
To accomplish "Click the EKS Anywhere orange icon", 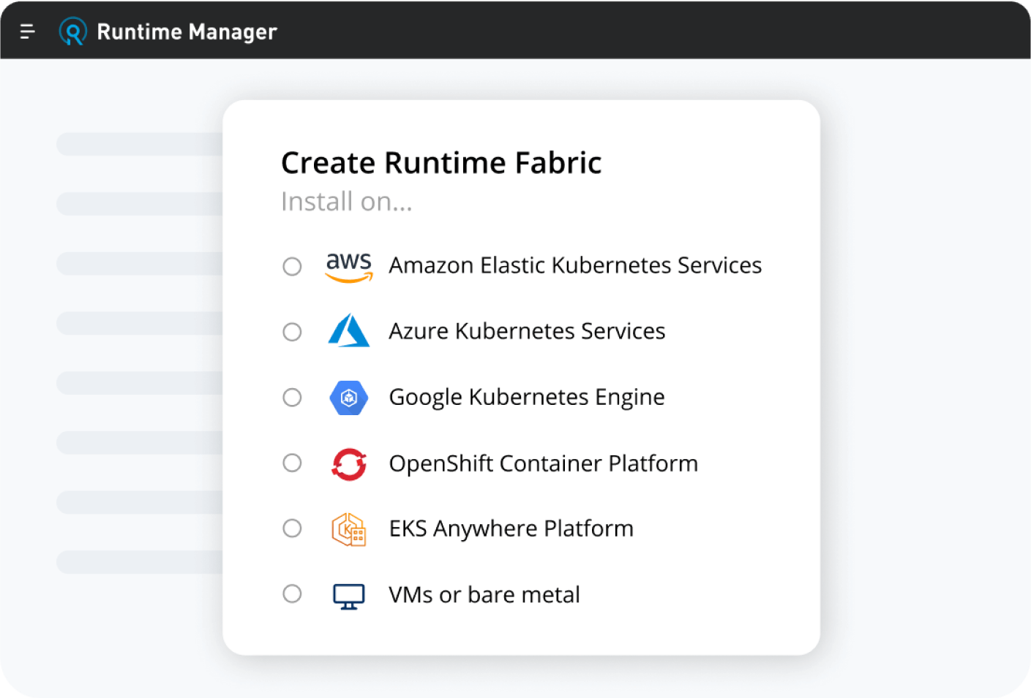I will click(349, 529).
